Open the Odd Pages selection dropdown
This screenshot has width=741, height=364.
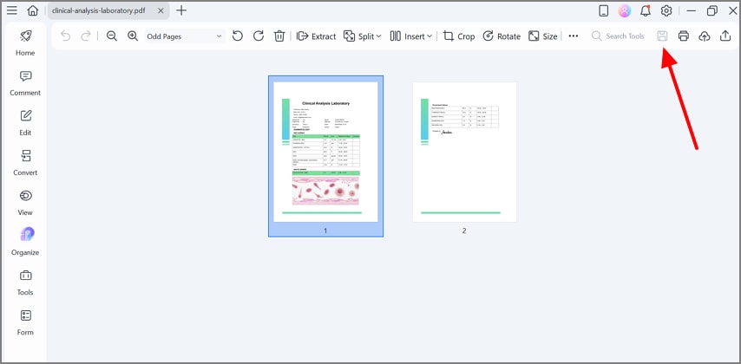pyautogui.click(x=185, y=36)
